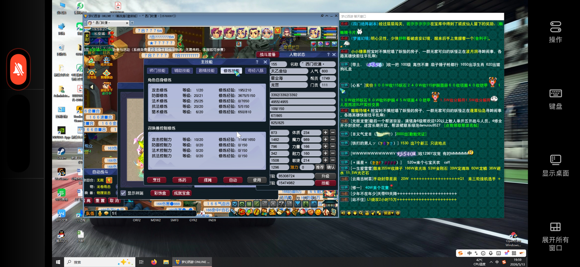Click 展开所有窗口 sidebar button
Screen dimensions: 580x267
(555, 236)
